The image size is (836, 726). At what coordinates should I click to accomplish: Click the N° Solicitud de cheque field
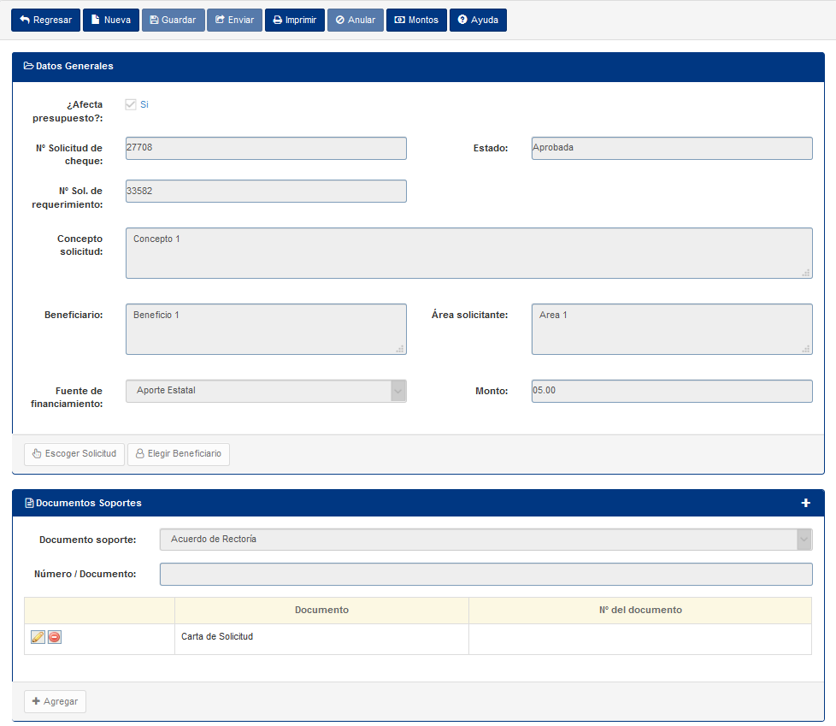pos(266,148)
